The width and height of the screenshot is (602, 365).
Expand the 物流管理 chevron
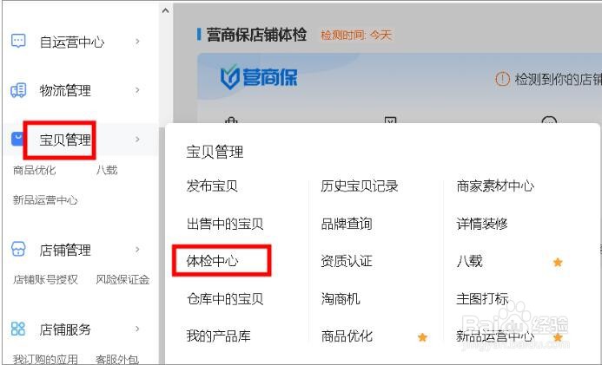point(137,90)
